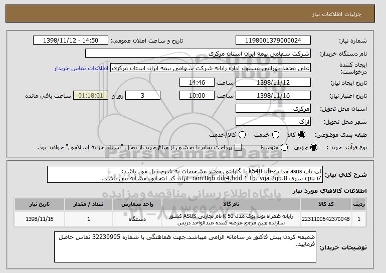The height and width of the screenshot is (273, 386).
Task: Click the delivery city field اراک
Action: [x=273, y=122]
